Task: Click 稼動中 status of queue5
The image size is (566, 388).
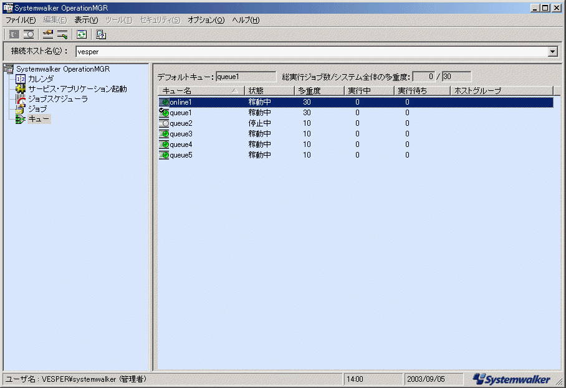Action: pyautogui.click(x=259, y=155)
